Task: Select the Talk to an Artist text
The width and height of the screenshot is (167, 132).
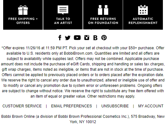Action: point(63,21)
